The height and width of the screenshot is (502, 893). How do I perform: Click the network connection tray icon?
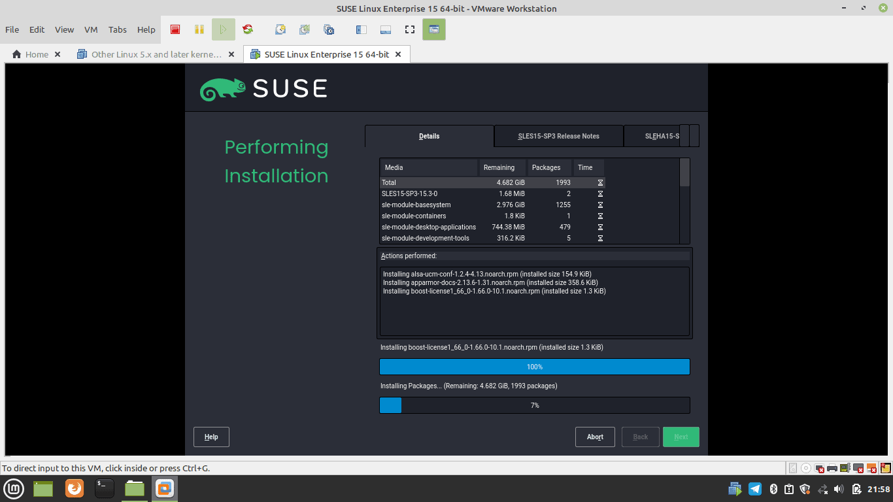(x=822, y=489)
